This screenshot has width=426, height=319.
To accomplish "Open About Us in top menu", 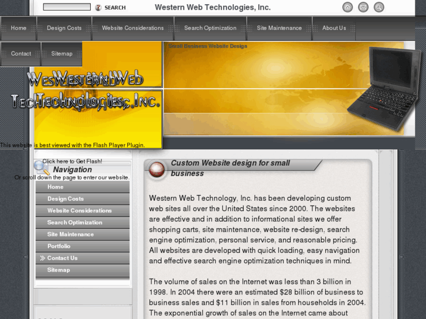I will [334, 28].
